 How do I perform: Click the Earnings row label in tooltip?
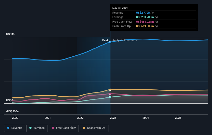[x=118, y=17]
